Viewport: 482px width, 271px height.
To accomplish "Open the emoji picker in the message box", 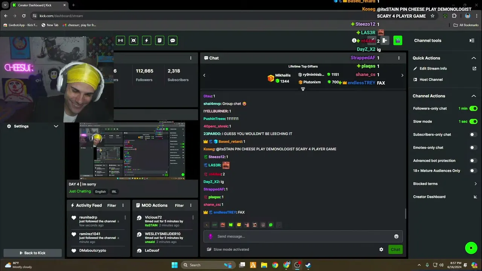I will tap(396, 236).
